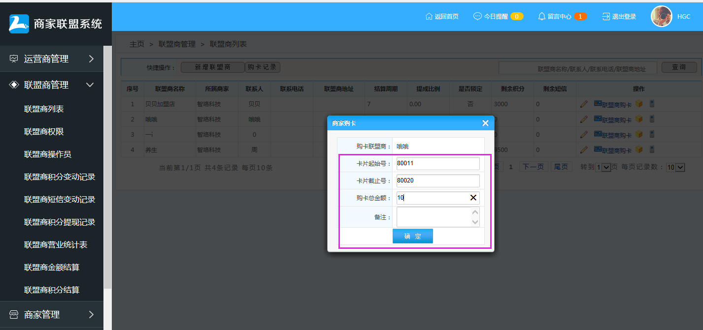Screen dimensions: 703x330
Task: Click the mobile phone icon in row 4
Action: click(x=652, y=150)
